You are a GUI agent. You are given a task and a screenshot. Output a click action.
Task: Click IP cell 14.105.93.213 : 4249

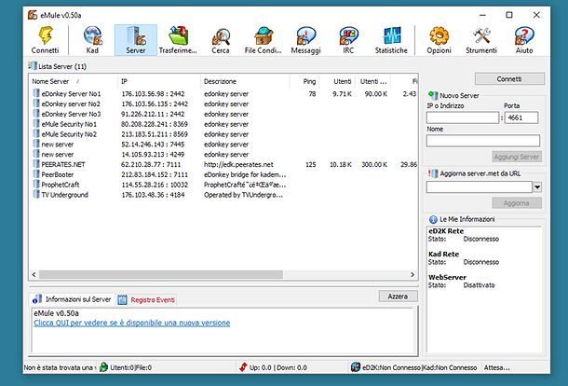(x=153, y=154)
